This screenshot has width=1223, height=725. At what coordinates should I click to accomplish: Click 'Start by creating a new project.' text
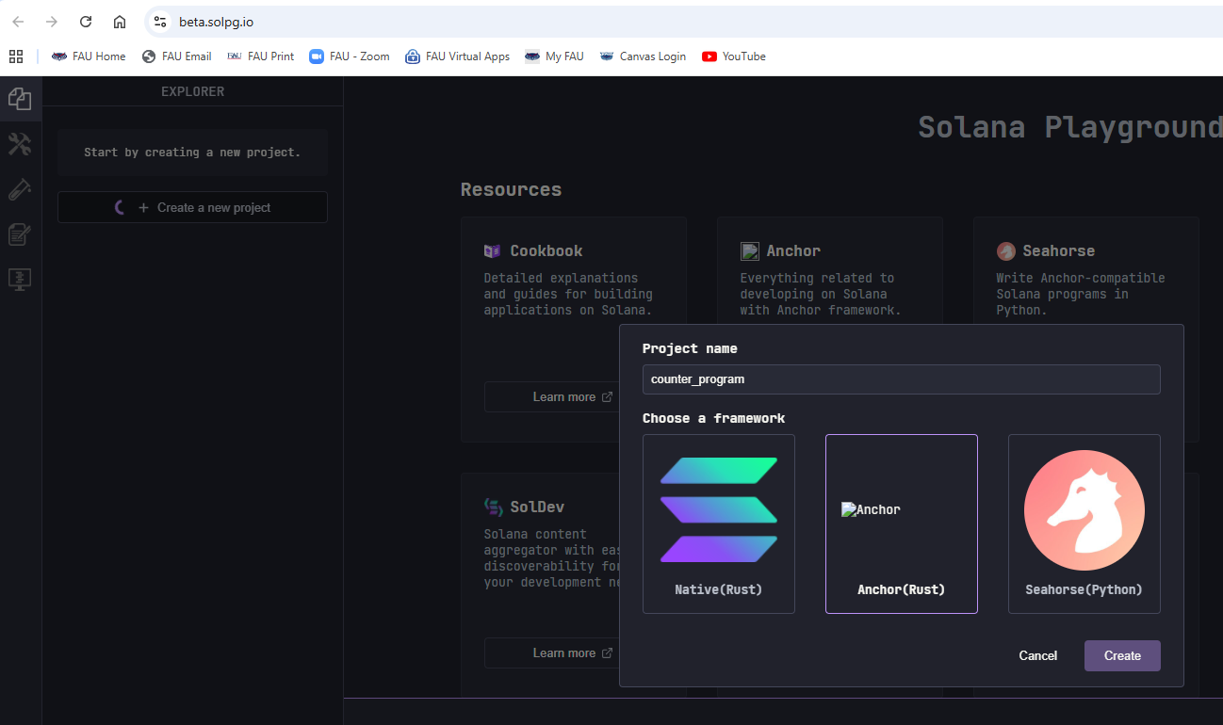click(192, 153)
